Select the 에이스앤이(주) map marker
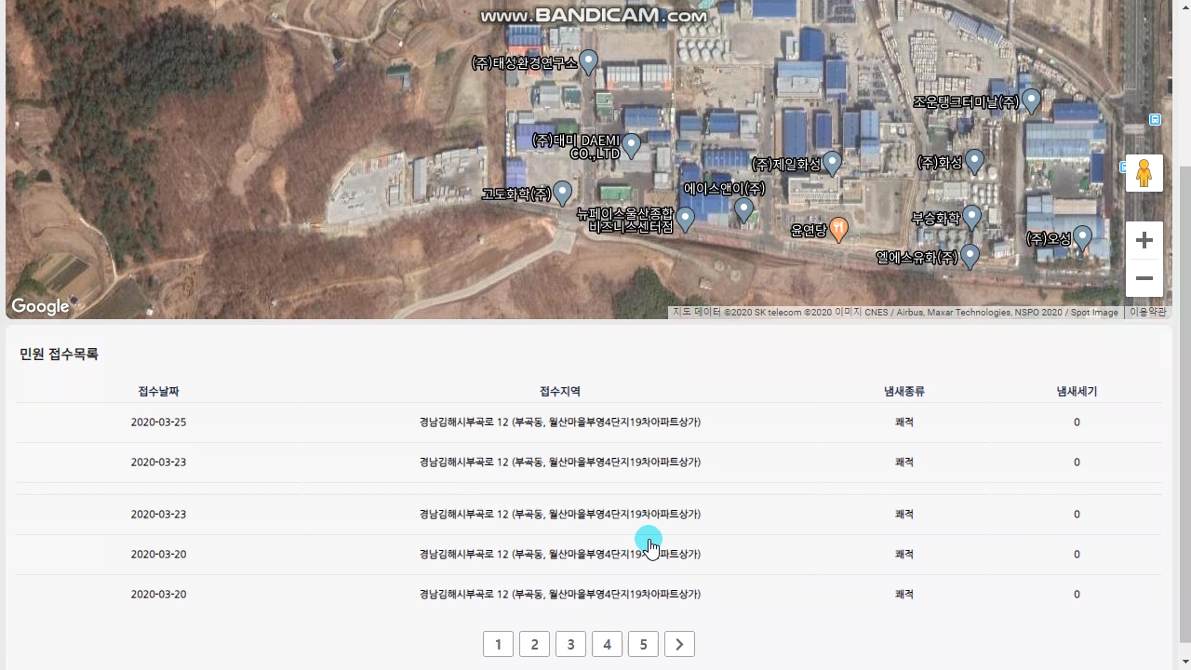 (x=743, y=210)
